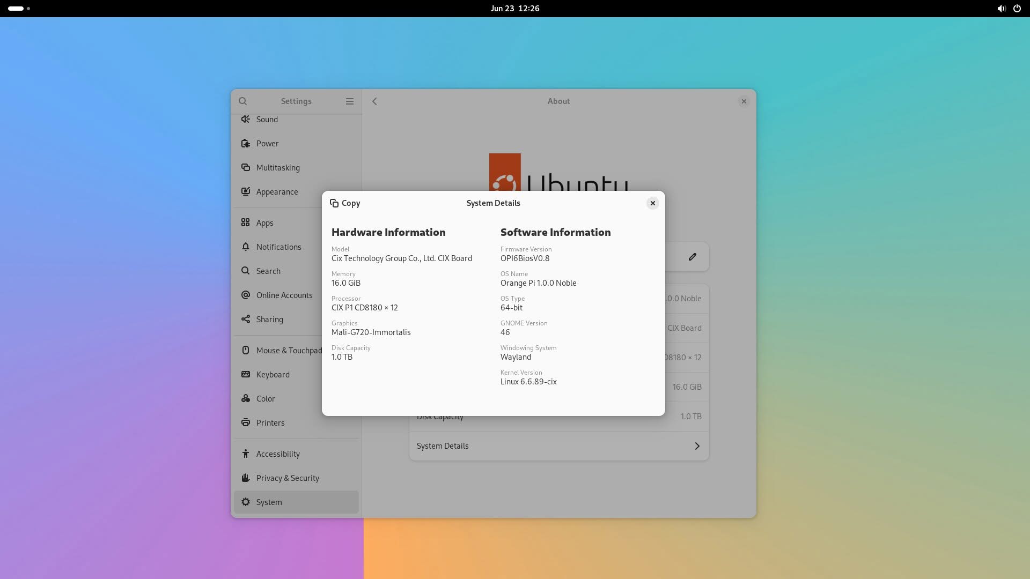The image size is (1030, 579).
Task: Go back from the About page
Action: pyautogui.click(x=375, y=101)
